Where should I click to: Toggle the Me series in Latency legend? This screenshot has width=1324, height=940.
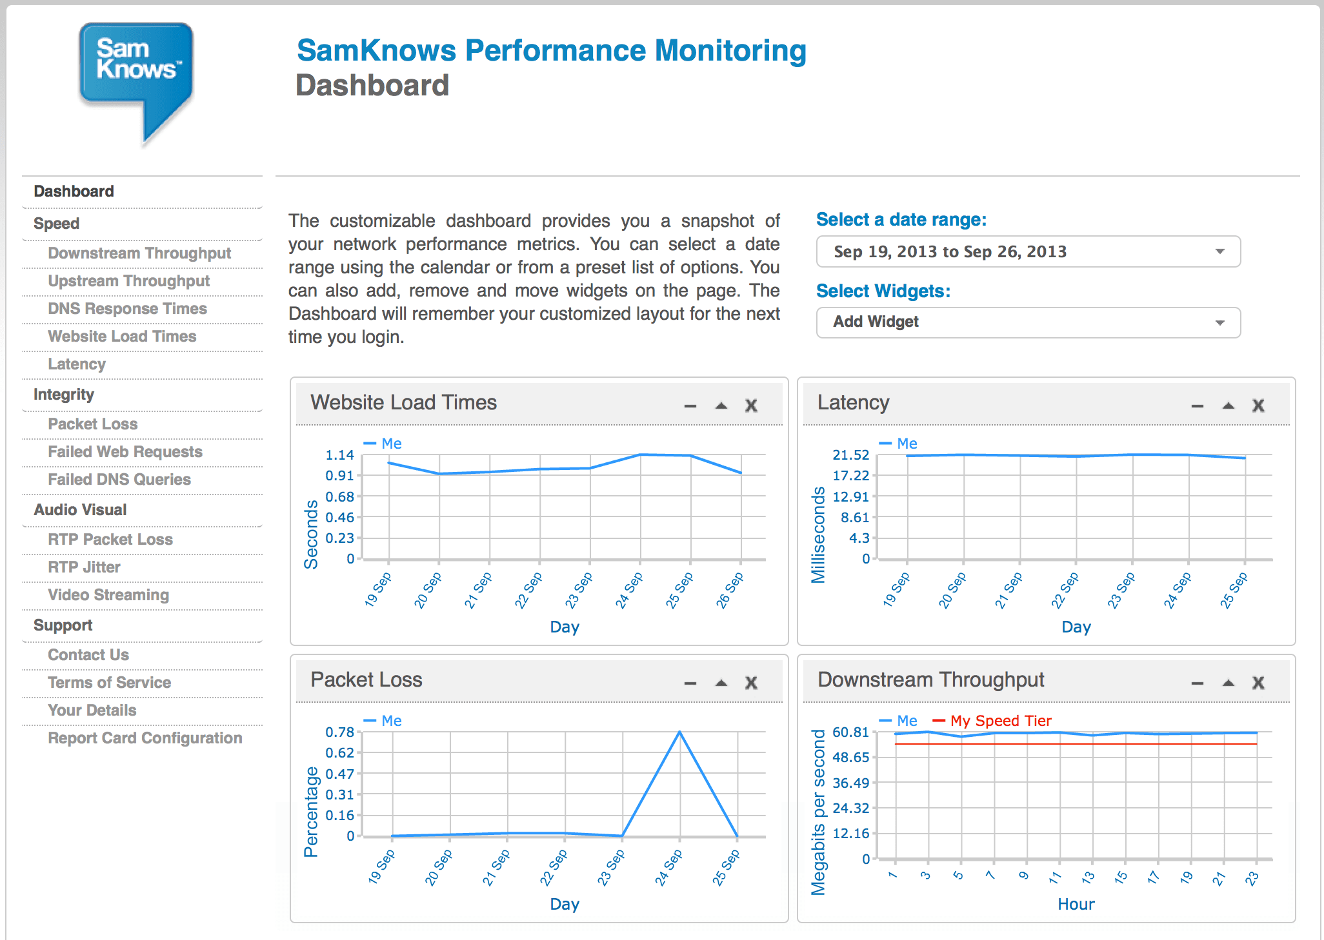899,444
